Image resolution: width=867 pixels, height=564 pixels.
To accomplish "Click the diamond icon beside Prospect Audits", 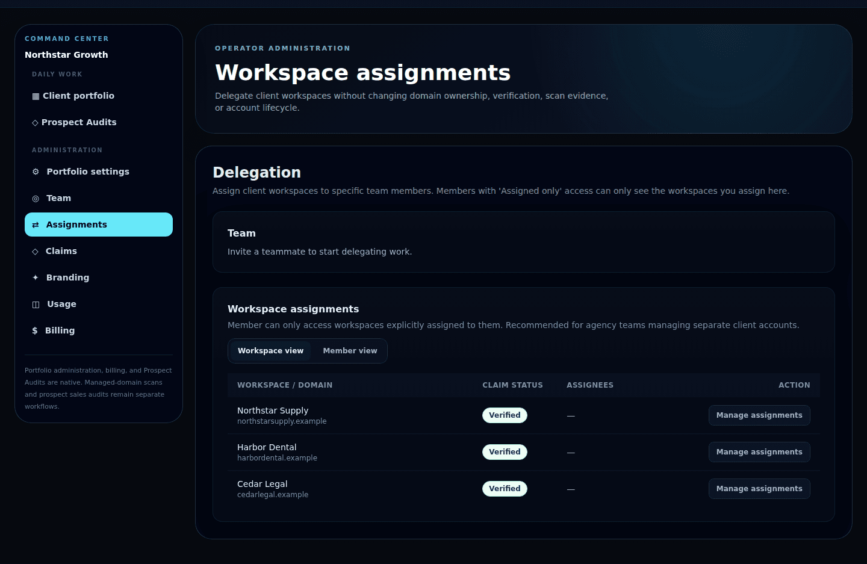I will [x=35, y=123].
